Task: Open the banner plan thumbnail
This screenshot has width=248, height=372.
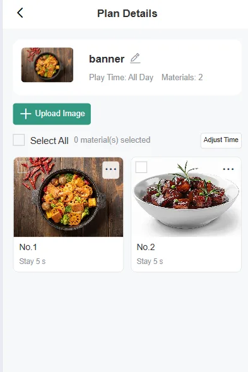Action: 47,65
